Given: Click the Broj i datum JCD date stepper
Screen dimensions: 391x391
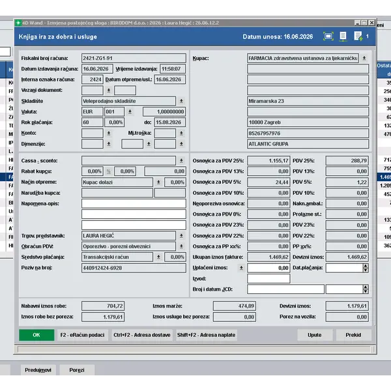Looking at the screenshot, I should 366,289.
